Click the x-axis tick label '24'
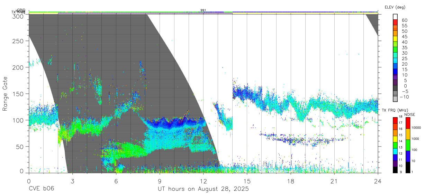425x196 pixels. tap(378, 181)
